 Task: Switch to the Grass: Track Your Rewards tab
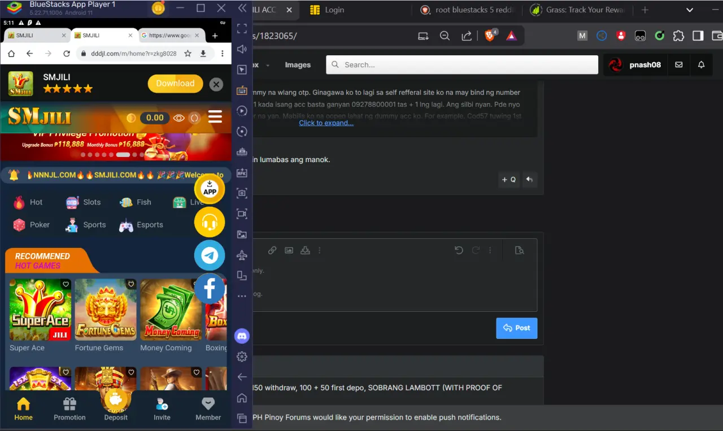579,10
